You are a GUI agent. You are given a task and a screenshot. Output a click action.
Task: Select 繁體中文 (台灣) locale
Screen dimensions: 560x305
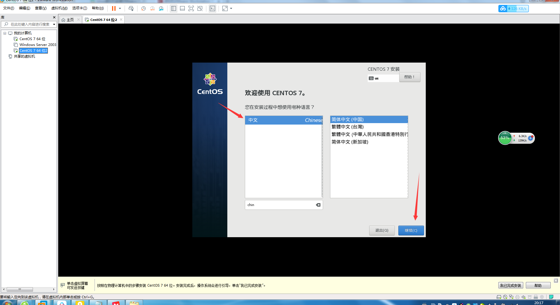(x=369, y=127)
